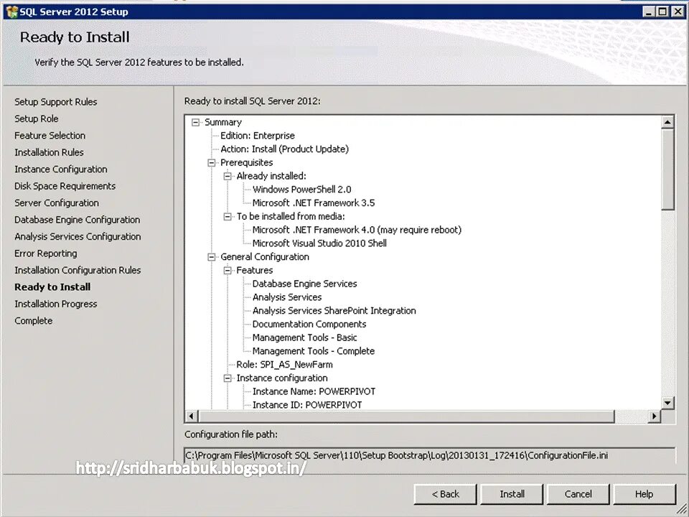Select Management Tools - Complete row
Image resolution: width=689 pixels, height=517 pixels.
click(314, 351)
